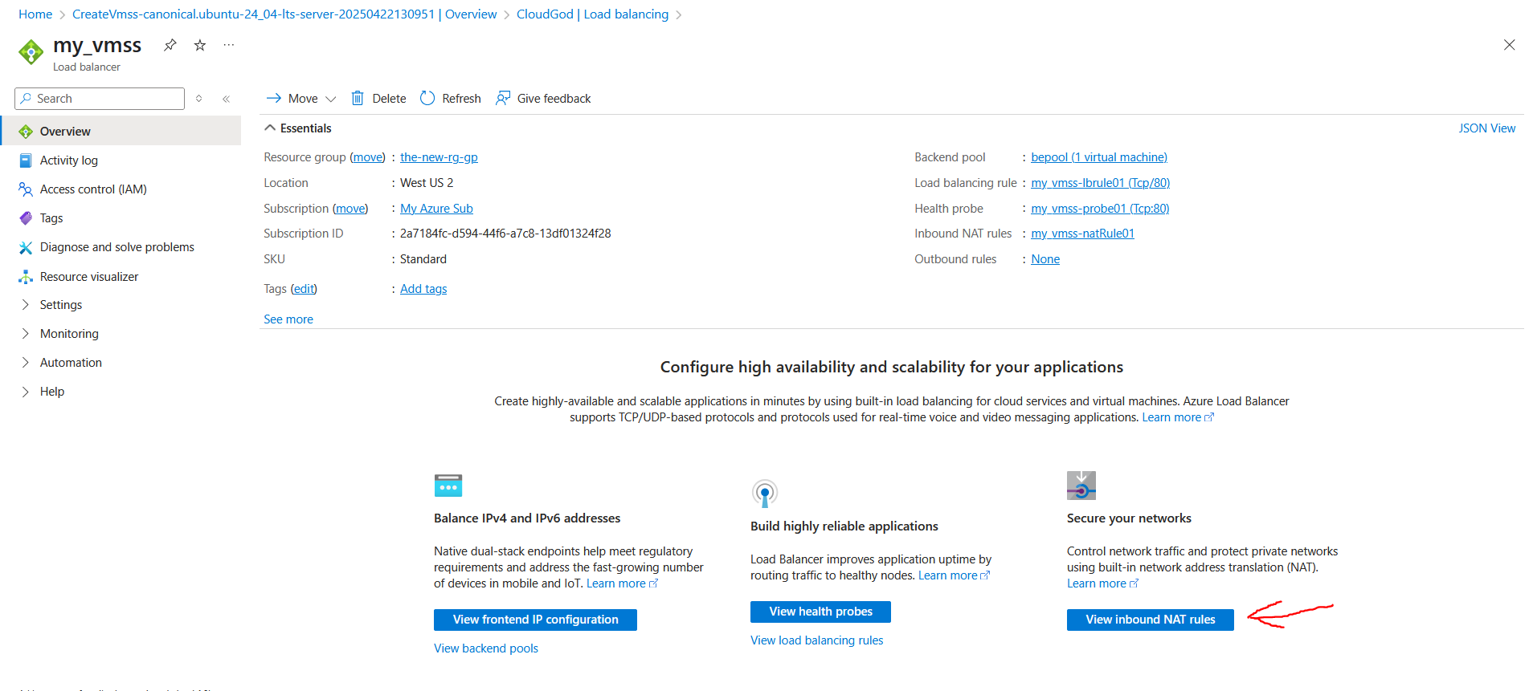This screenshot has height=691, width=1529.
Task: Click View inbound NAT rules button
Action: (x=1151, y=620)
